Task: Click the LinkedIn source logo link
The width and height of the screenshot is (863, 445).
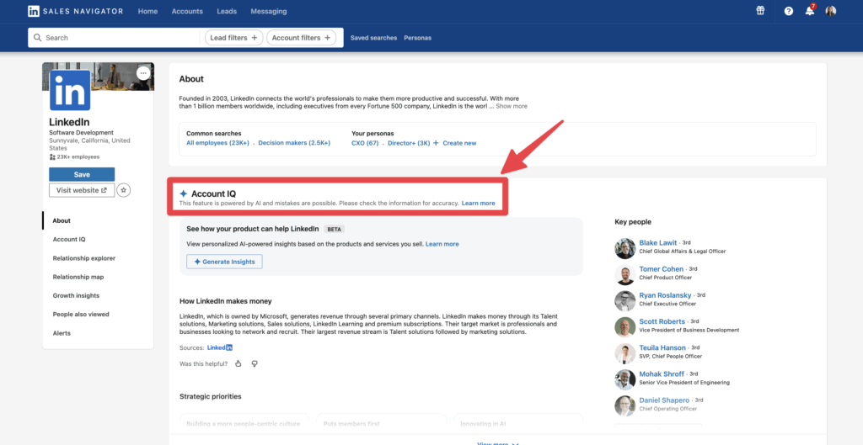Action: coord(220,347)
